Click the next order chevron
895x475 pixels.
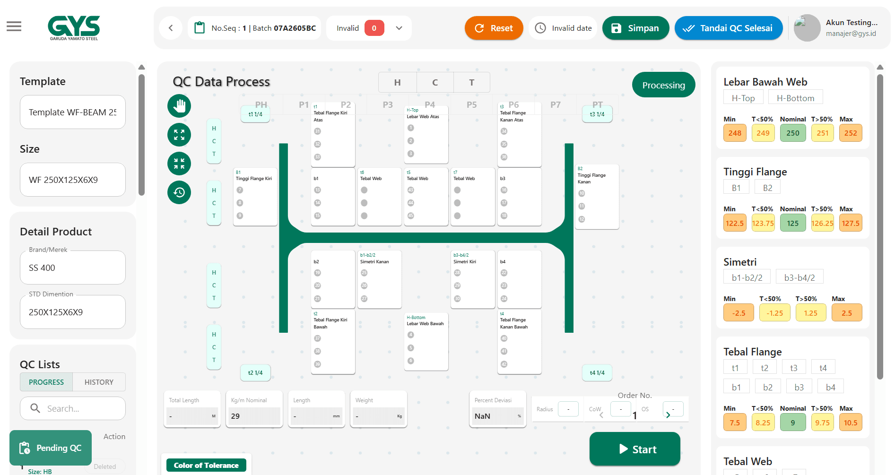pyautogui.click(x=668, y=415)
